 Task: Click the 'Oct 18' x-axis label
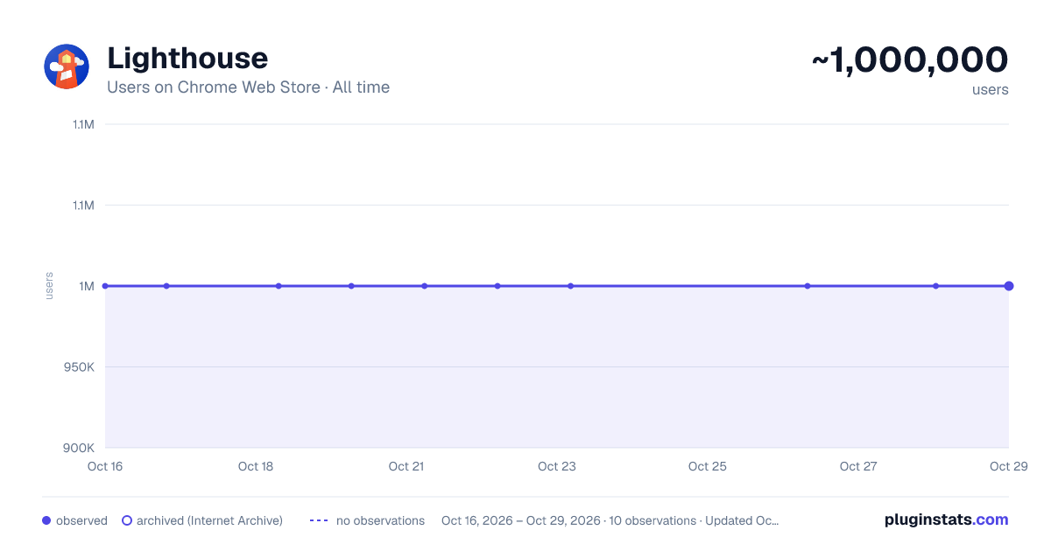coord(256,466)
